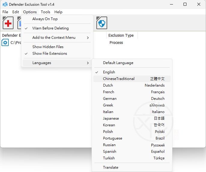Select the C:\Pro path row
This screenshot has height=172, width=206.
tap(16, 42)
